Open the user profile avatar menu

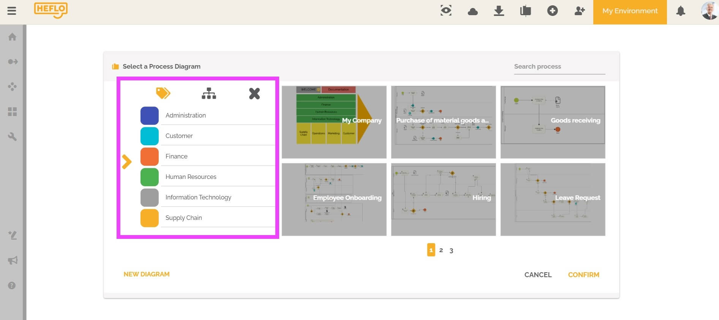(x=708, y=11)
